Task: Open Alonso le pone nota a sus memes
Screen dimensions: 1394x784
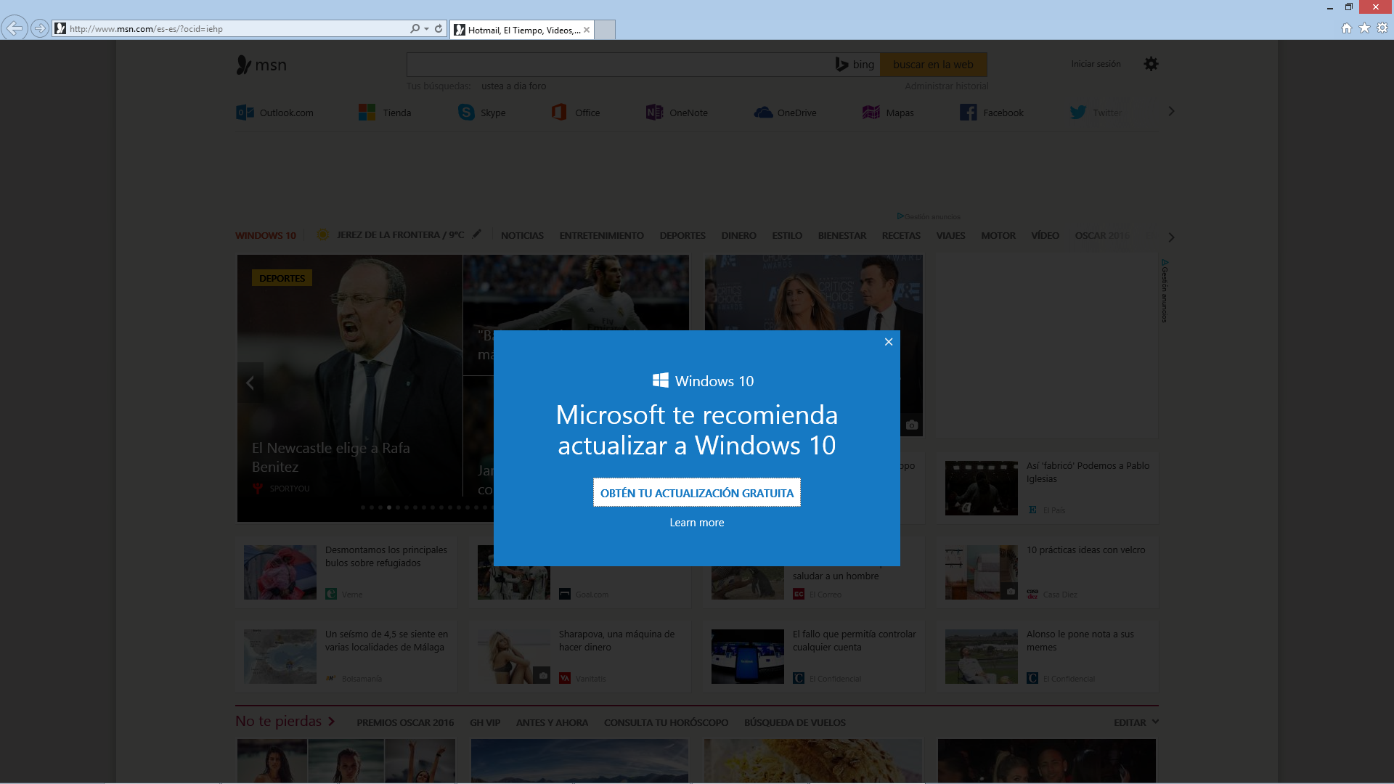Action: tap(1080, 640)
